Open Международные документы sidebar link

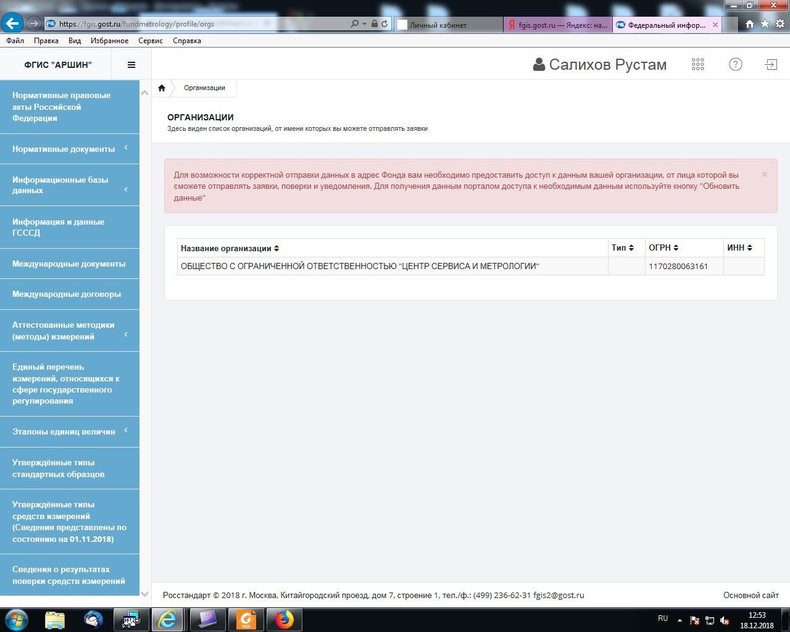point(69,264)
